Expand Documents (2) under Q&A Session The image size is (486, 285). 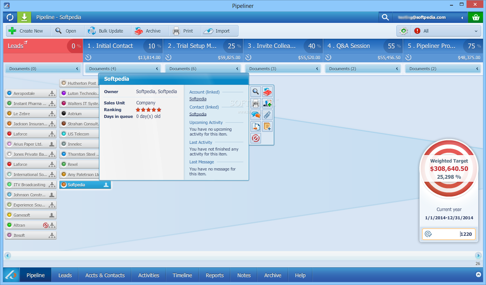tap(363, 69)
